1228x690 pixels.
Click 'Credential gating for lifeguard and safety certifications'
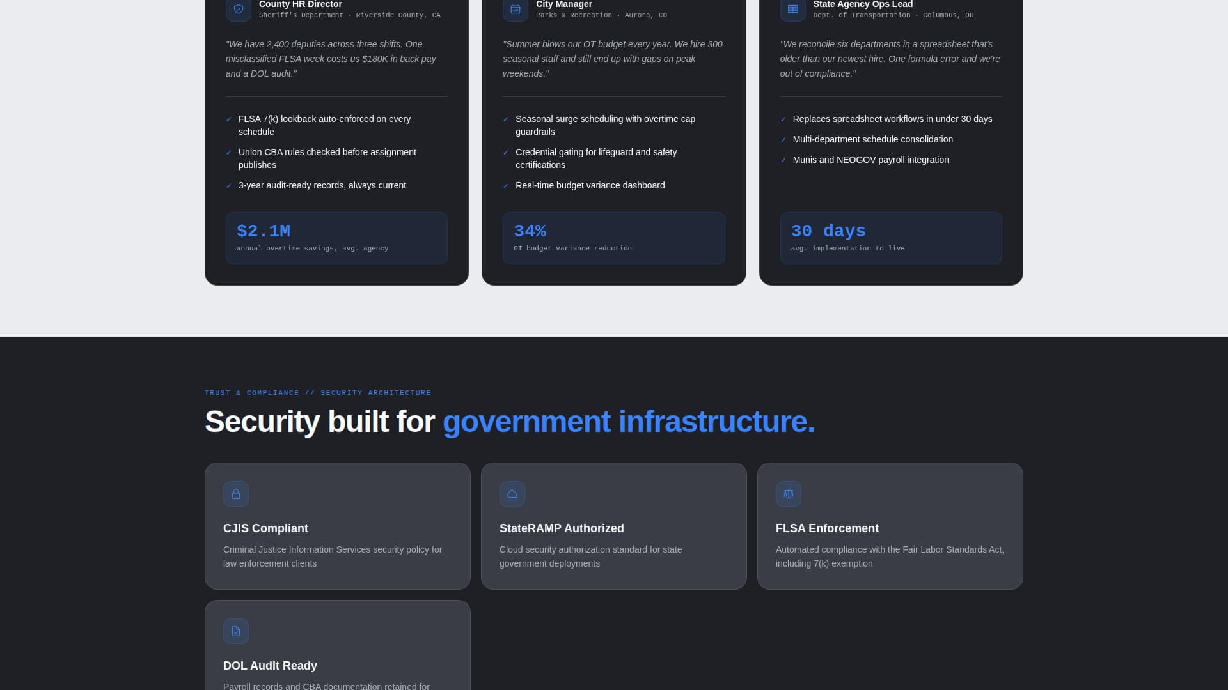click(x=596, y=158)
